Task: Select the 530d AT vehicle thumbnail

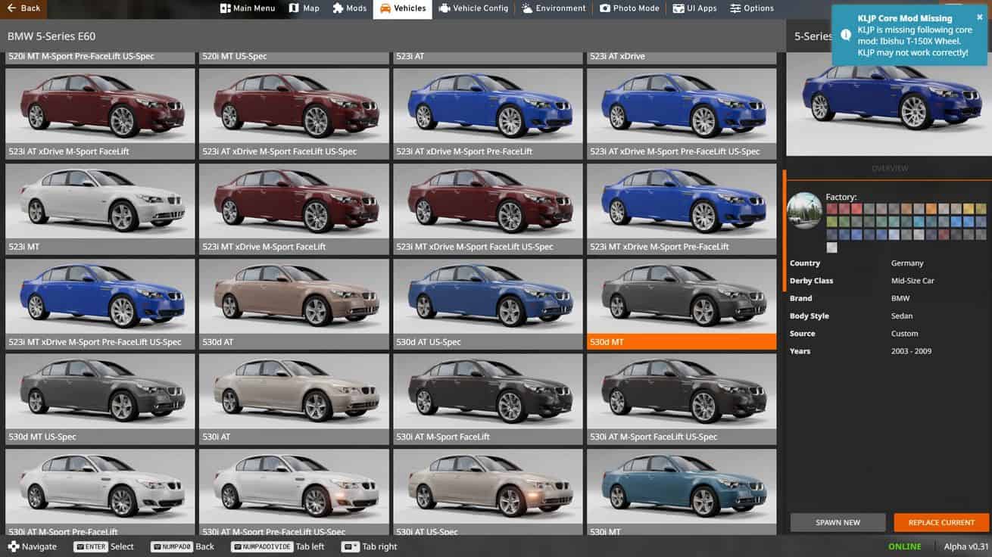Action: coord(294,303)
